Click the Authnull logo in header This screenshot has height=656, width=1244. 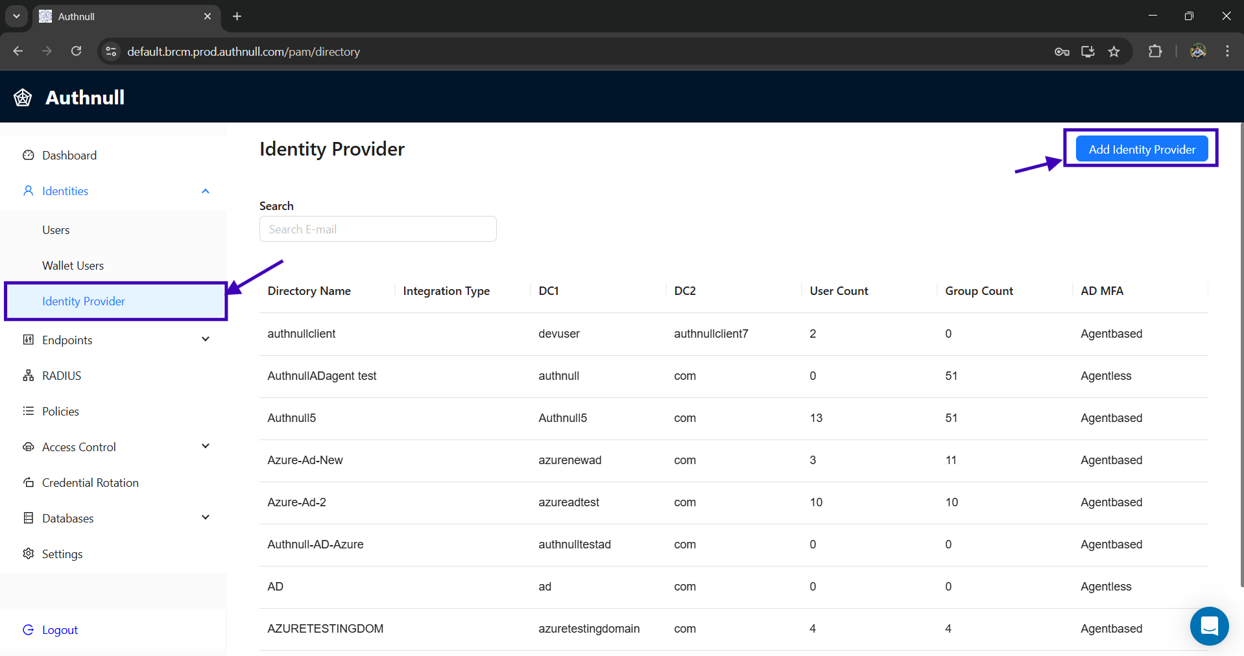[x=22, y=97]
